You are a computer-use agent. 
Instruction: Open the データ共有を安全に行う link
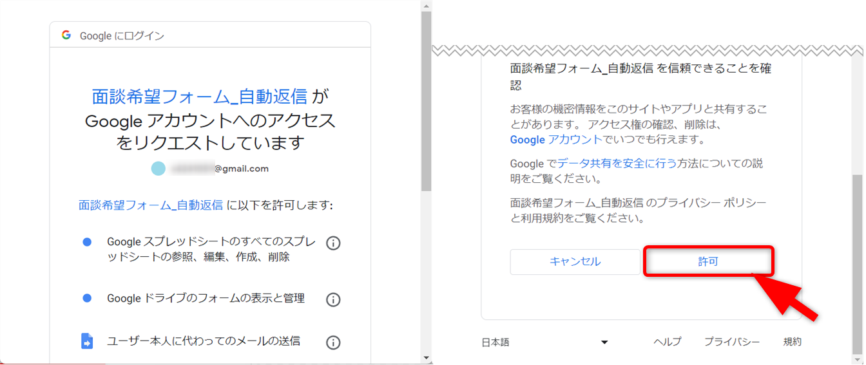point(617,164)
